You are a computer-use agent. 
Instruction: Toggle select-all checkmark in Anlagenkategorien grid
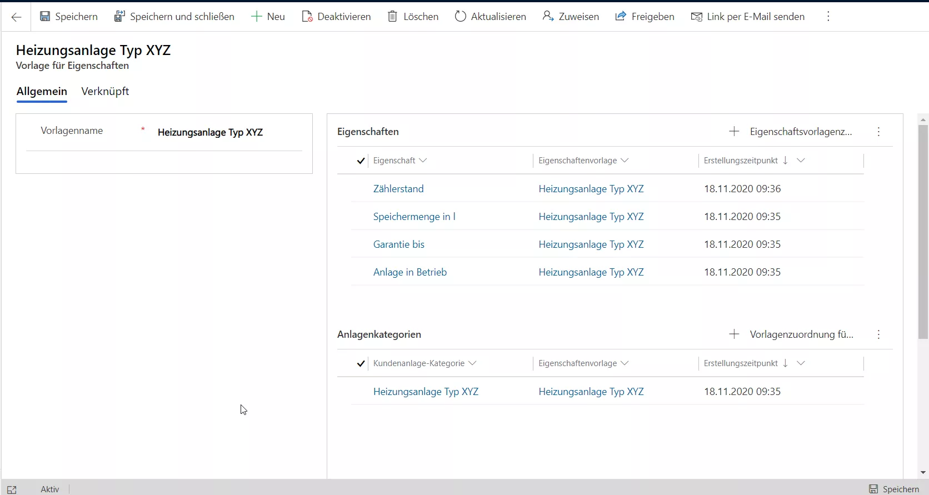click(361, 363)
